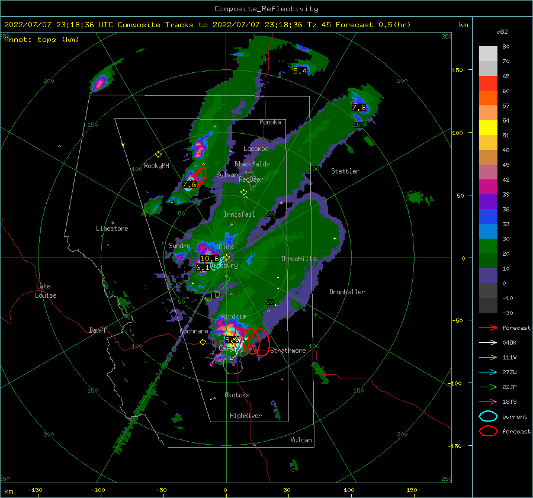Image resolution: width=533 pixels, height=498 pixels.
Task: Click the Cochrane town label
Action: tap(194, 331)
